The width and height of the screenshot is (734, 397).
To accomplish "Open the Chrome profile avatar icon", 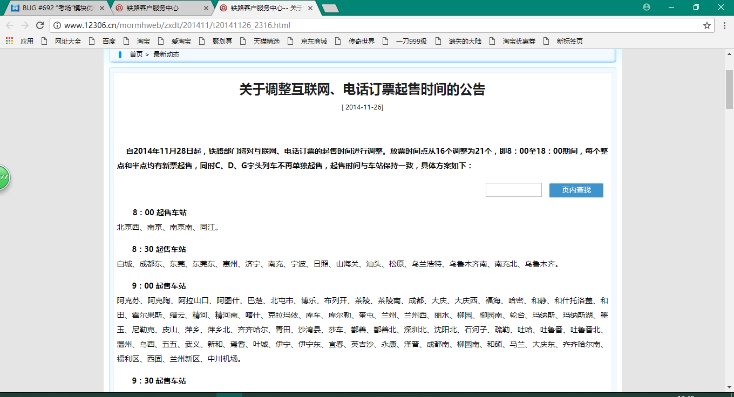I will click(647, 7).
